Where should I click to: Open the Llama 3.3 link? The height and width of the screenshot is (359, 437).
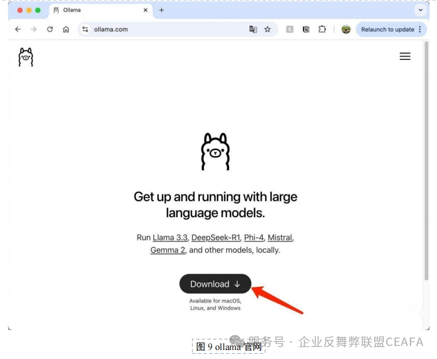[x=170, y=237]
